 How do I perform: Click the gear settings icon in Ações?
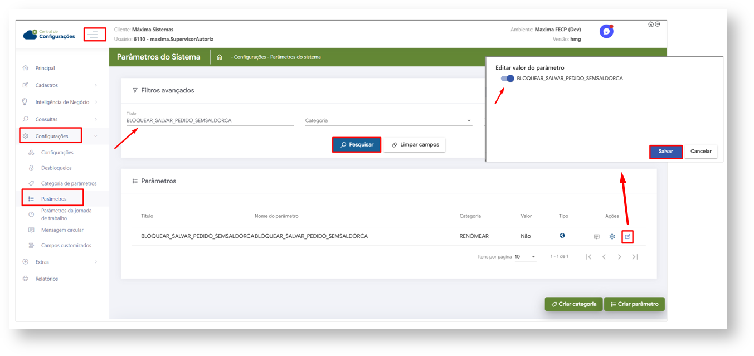pos(612,237)
